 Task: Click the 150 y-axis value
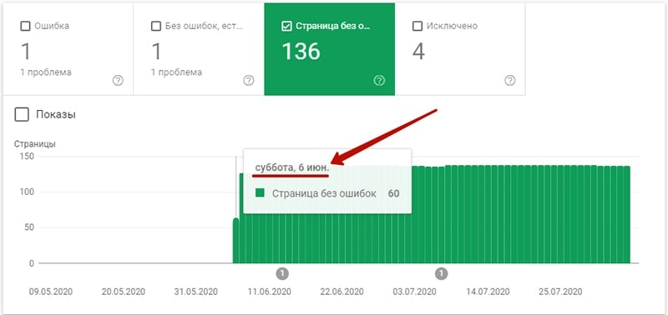(27, 157)
